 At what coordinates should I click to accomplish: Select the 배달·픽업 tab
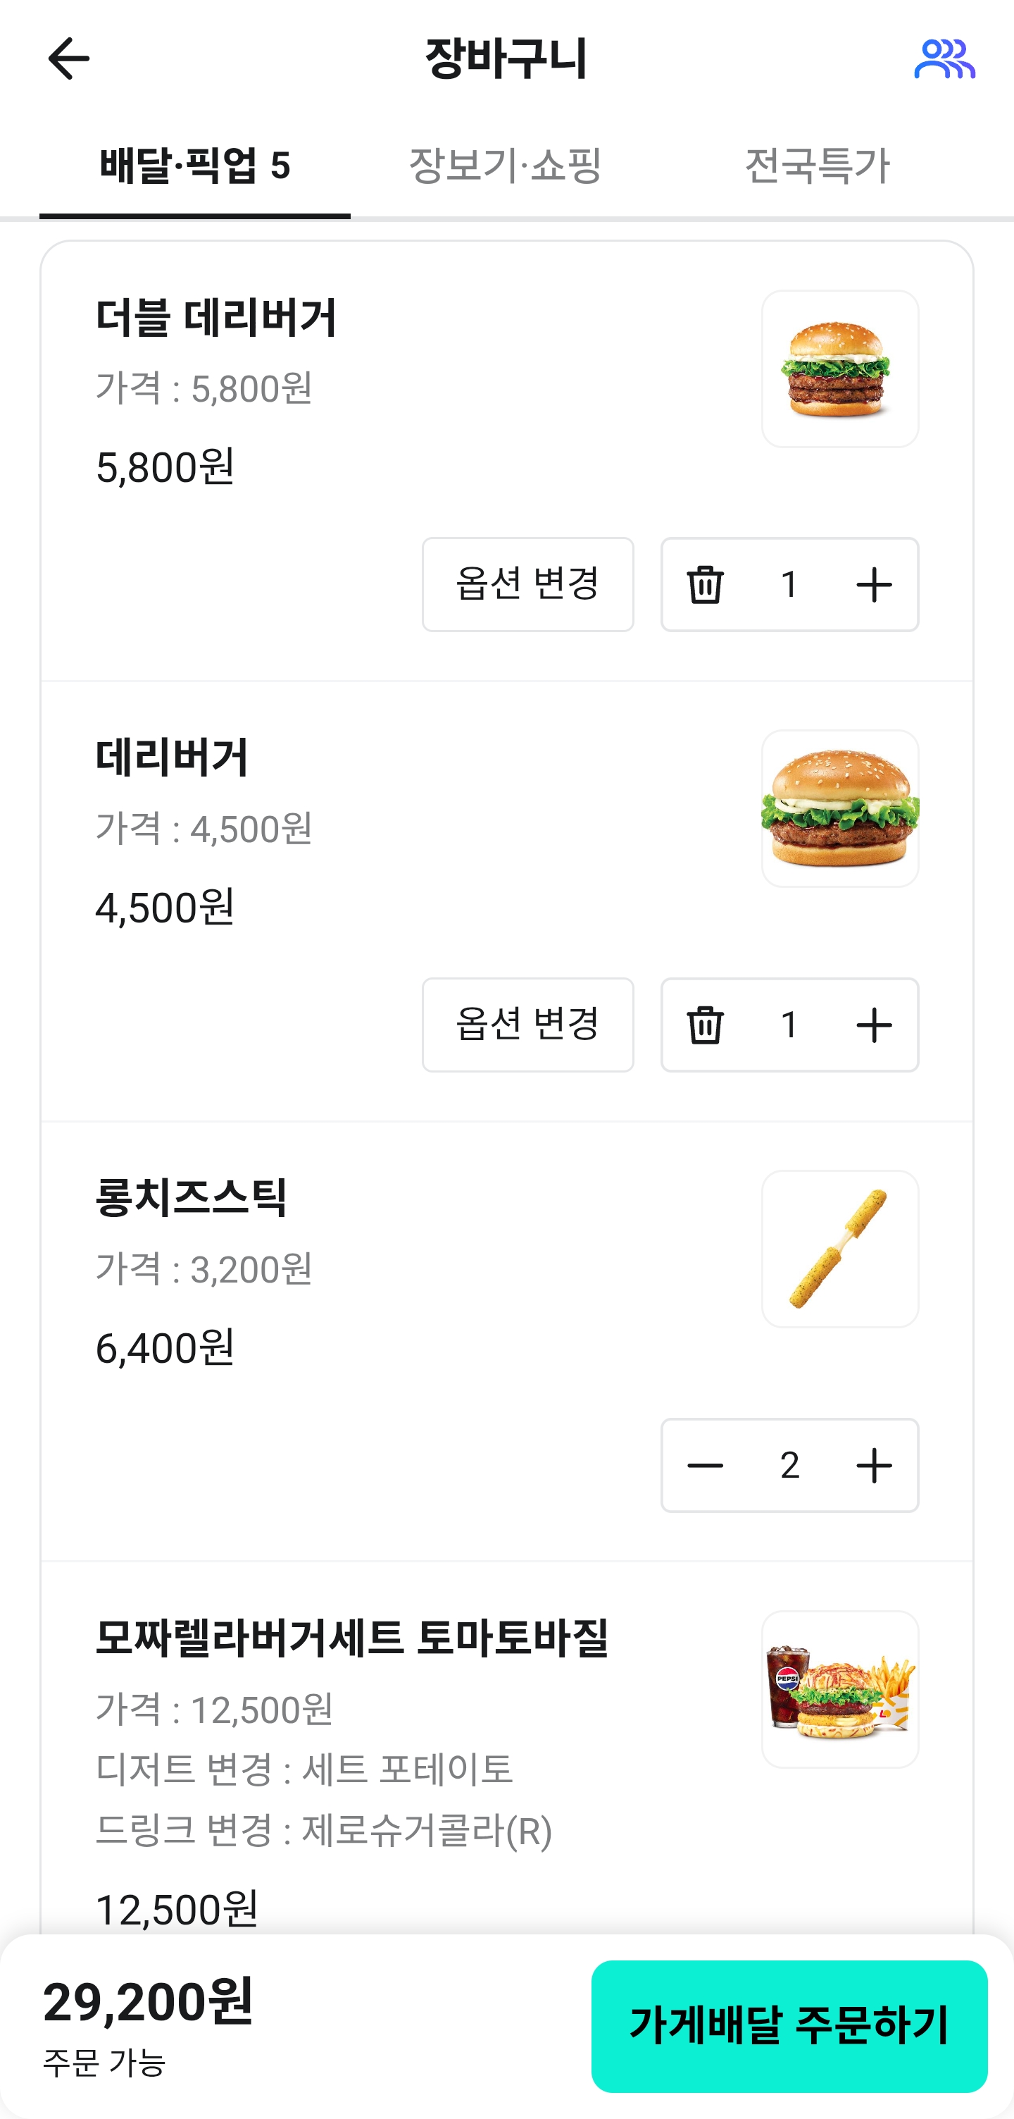tap(195, 166)
